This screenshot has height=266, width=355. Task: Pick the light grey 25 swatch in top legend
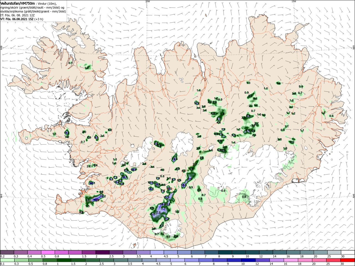[x=334, y=252]
